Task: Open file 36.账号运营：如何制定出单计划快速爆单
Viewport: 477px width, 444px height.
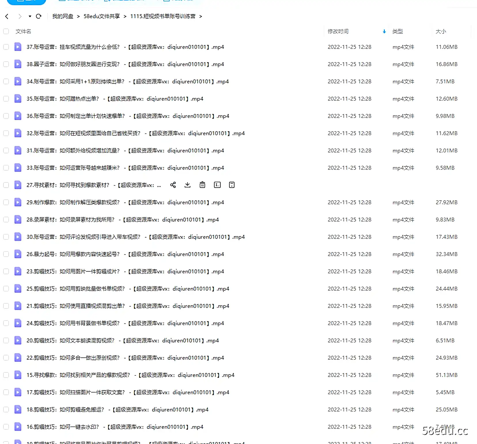Action: tap(128, 116)
